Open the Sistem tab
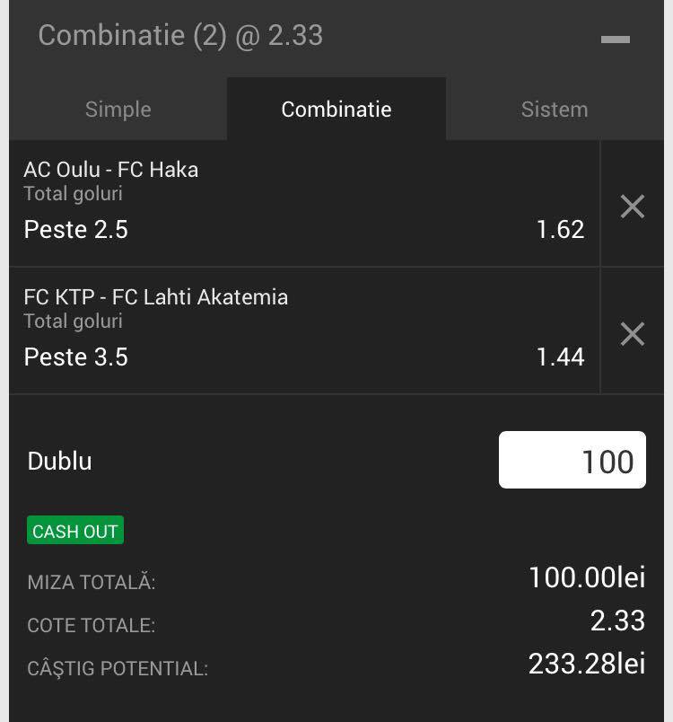Screen dimensions: 673x722 555,110
